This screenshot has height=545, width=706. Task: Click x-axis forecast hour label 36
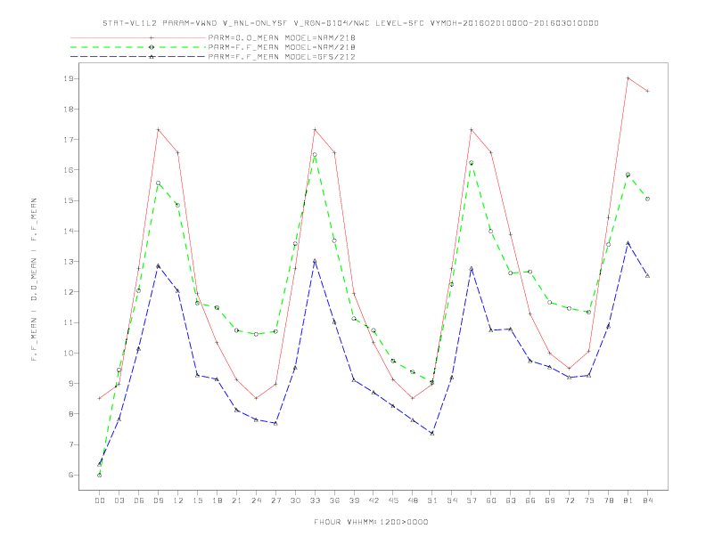(x=334, y=500)
